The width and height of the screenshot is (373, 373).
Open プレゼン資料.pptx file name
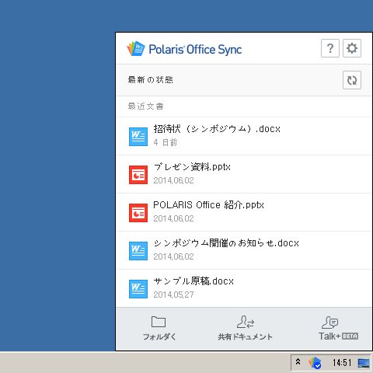click(192, 167)
